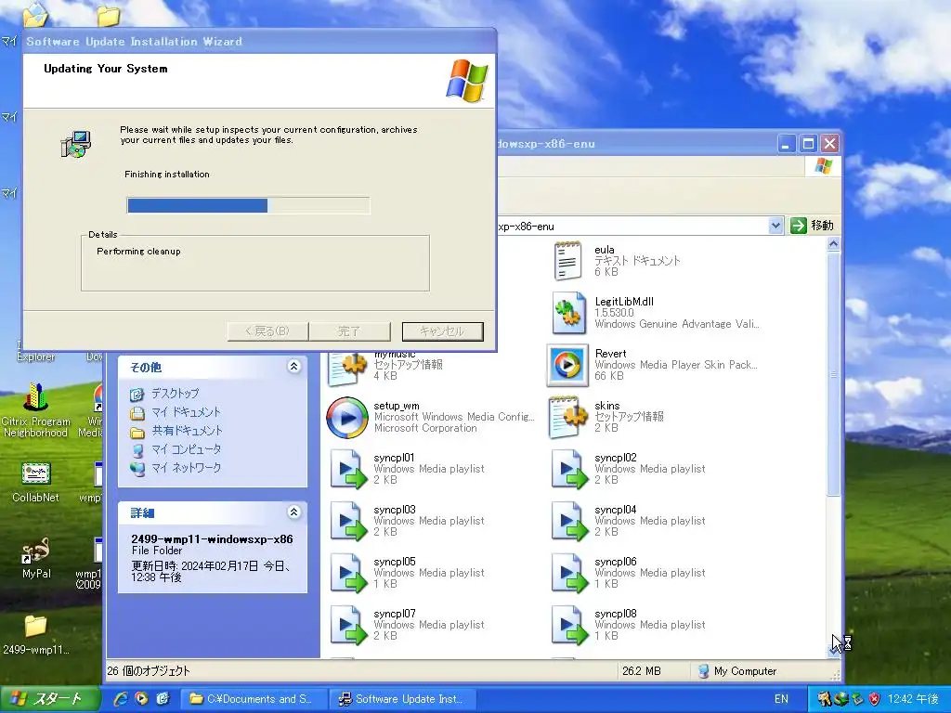
Task: Select the syncpl06 playlist icon
Action: tap(569, 573)
